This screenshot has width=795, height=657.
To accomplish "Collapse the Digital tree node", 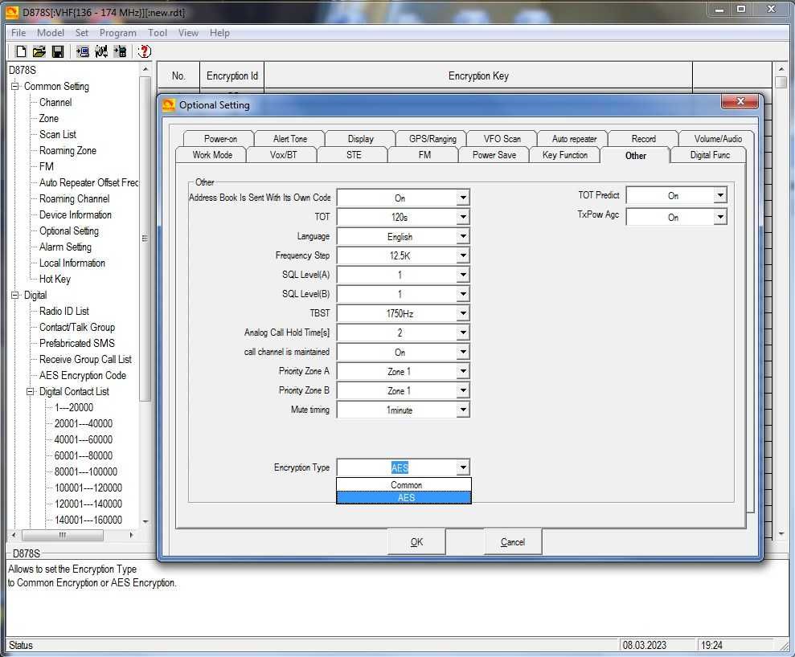I will coord(14,296).
